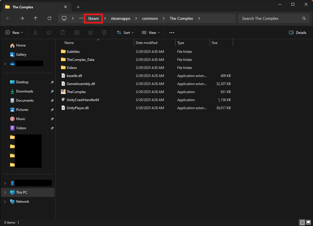The height and width of the screenshot is (226, 313).
Task: Switch to large thumbnails view in status bar
Action: coord(308,222)
